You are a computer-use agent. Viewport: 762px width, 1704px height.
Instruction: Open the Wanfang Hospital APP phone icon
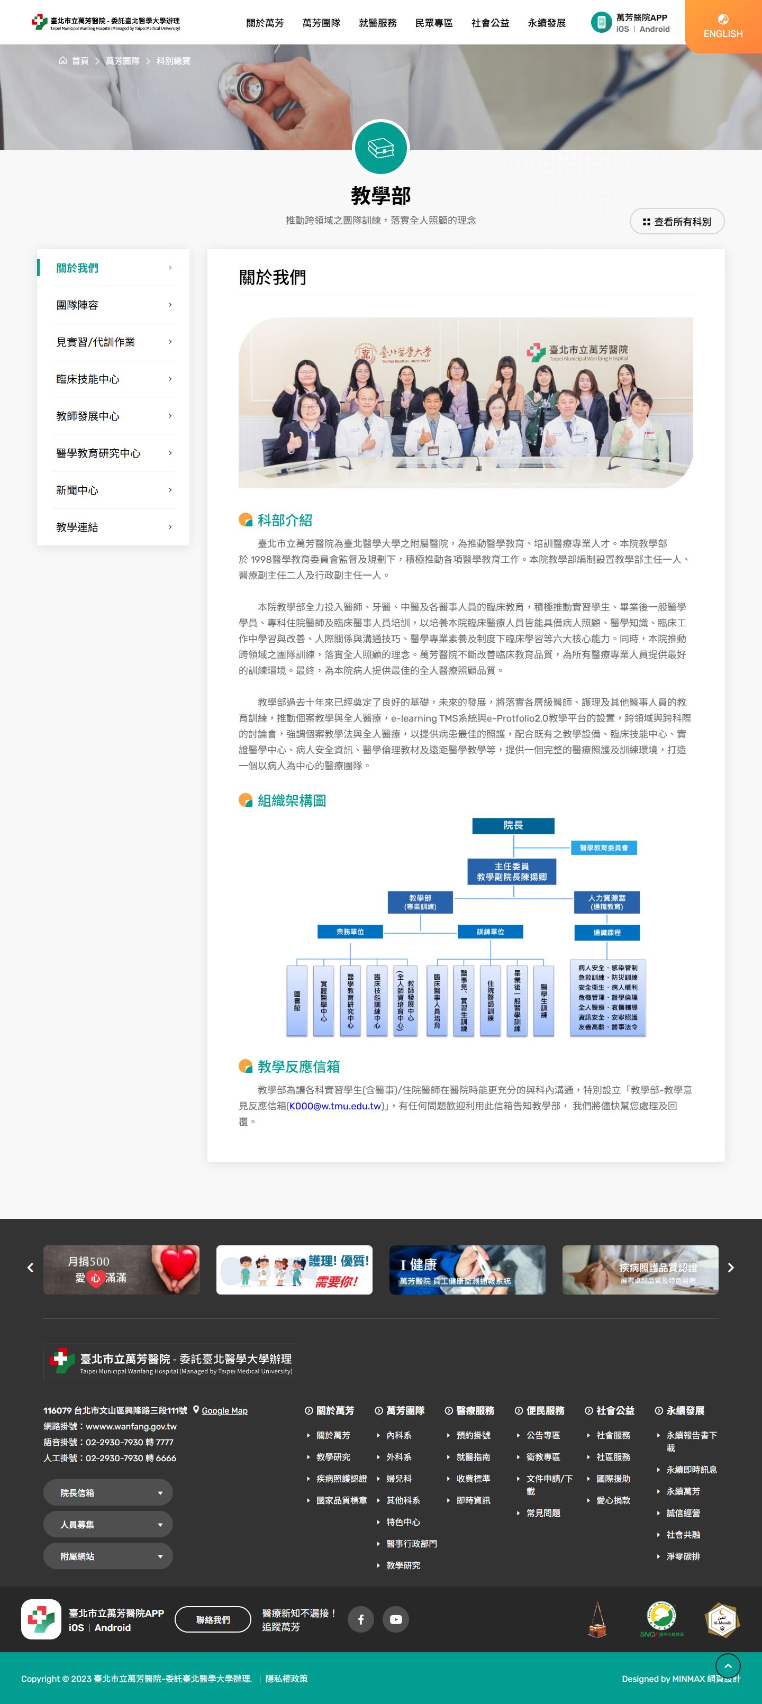[x=601, y=23]
